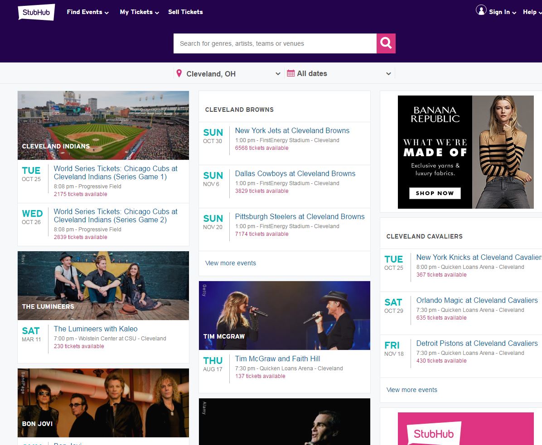Open the My Tickets menu
Screen dimensions: 542x445
(x=139, y=12)
